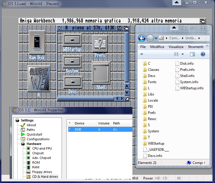Open the Explorer change view dropdown arrow
This screenshot has height=183, width=215.
point(182,54)
